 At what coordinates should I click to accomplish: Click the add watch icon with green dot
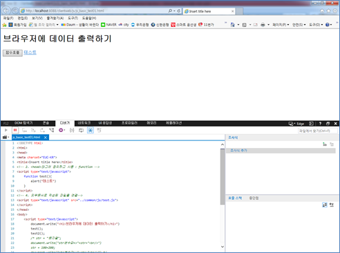tap(325, 144)
